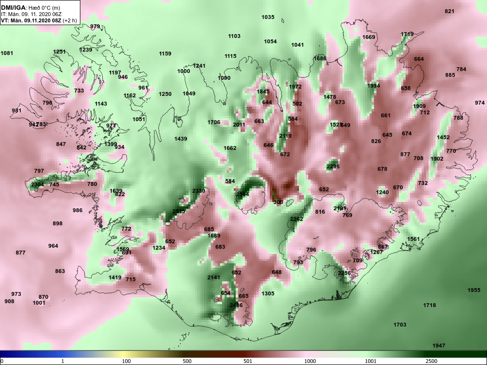
Task: Click the map value 2296
Action: (333, 166)
